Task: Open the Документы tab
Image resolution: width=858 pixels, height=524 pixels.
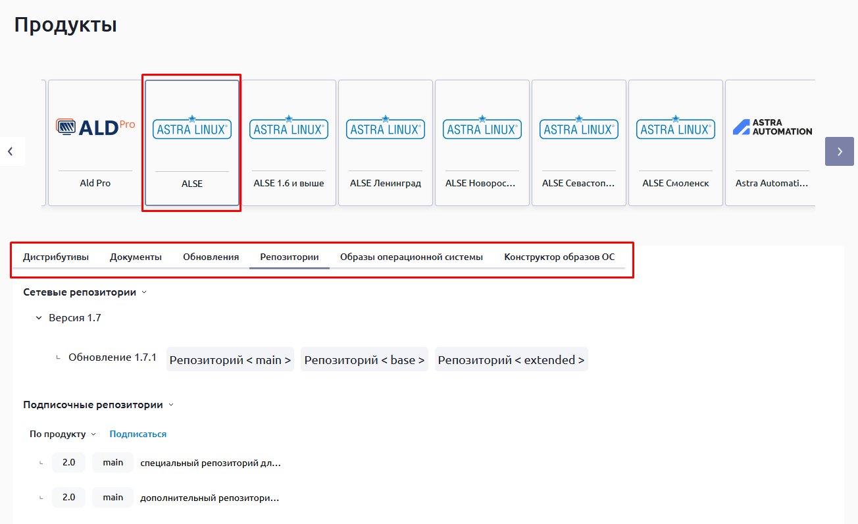Action: tap(136, 257)
